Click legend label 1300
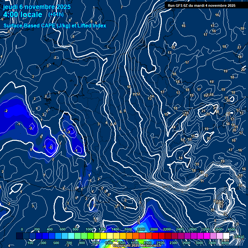248x248 pixels. [109, 243]
